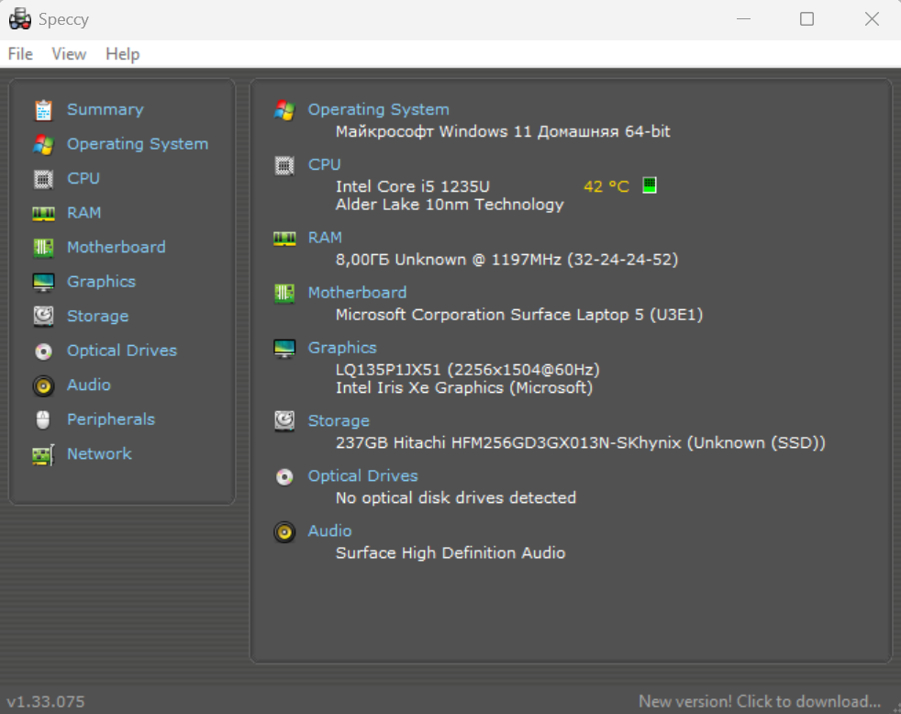Click the Intel Core i5 1235U text

413,186
